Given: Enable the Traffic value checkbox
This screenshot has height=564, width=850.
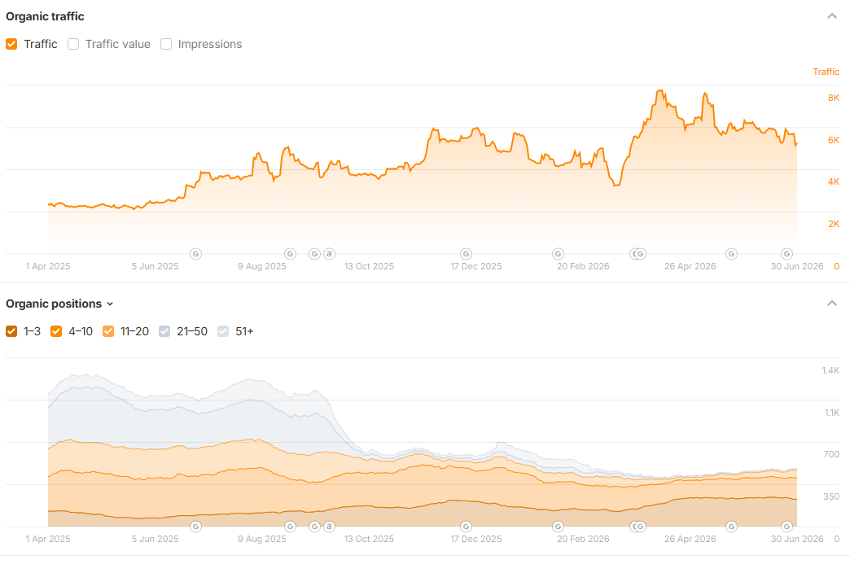Looking at the screenshot, I should pos(73,44).
